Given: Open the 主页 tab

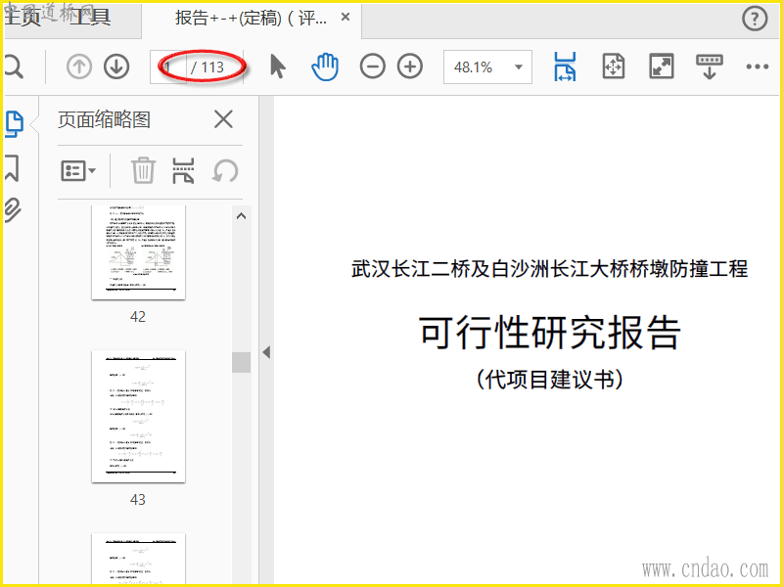Looking at the screenshot, I should 23,17.
